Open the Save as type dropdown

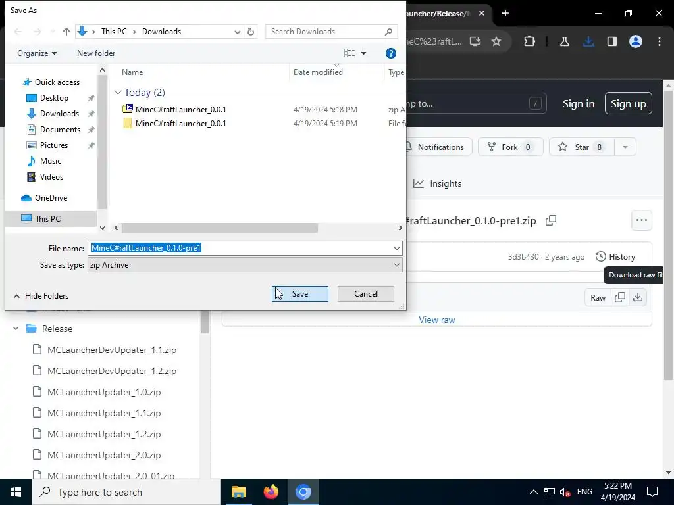click(x=245, y=265)
